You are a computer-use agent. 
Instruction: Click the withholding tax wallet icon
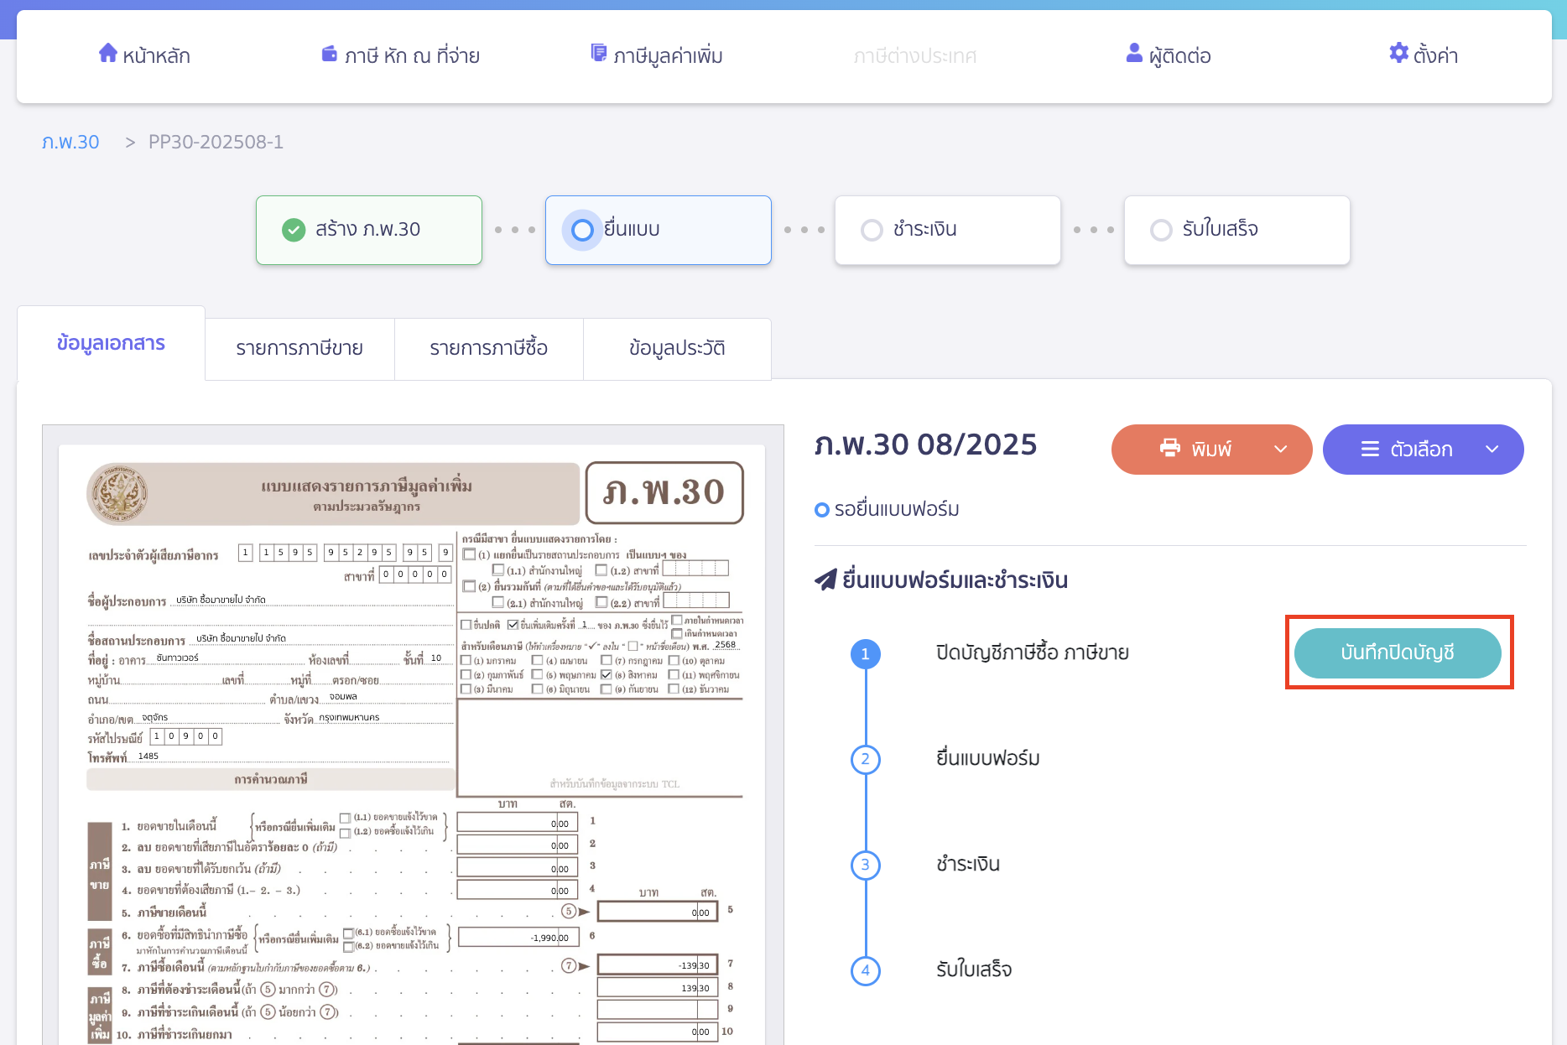(330, 55)
